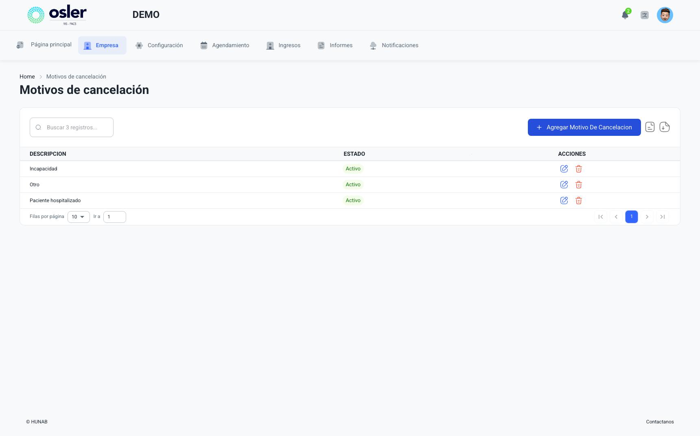700x436 pixels.
Task: Click the document report icon beside Agregar button
Action: click(650, 127)
